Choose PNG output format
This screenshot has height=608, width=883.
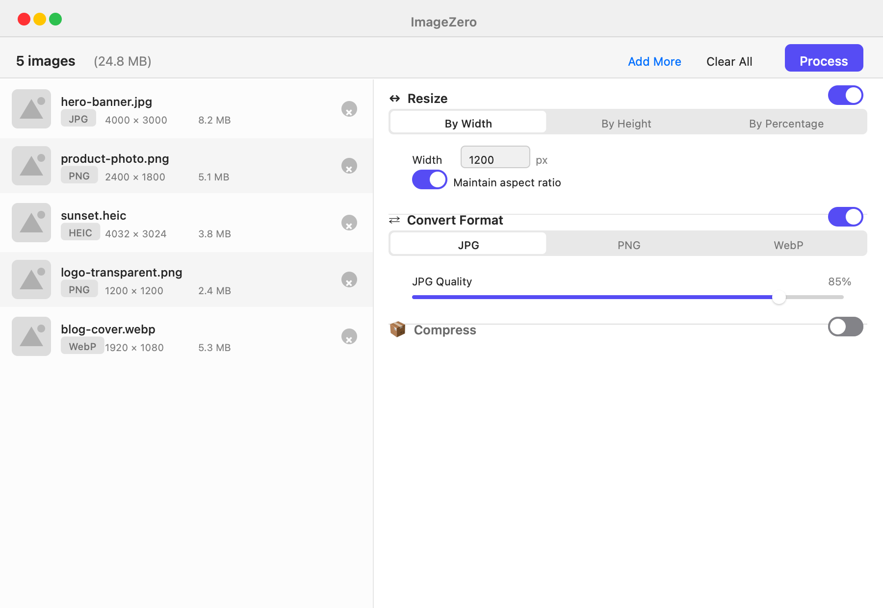pos(629,244)
